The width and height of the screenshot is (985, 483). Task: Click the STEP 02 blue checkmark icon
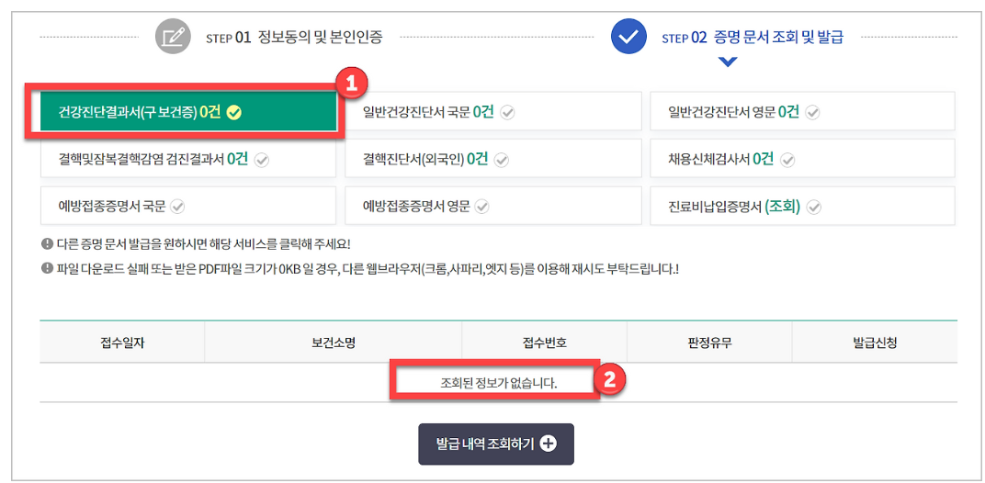click(628, 38)
